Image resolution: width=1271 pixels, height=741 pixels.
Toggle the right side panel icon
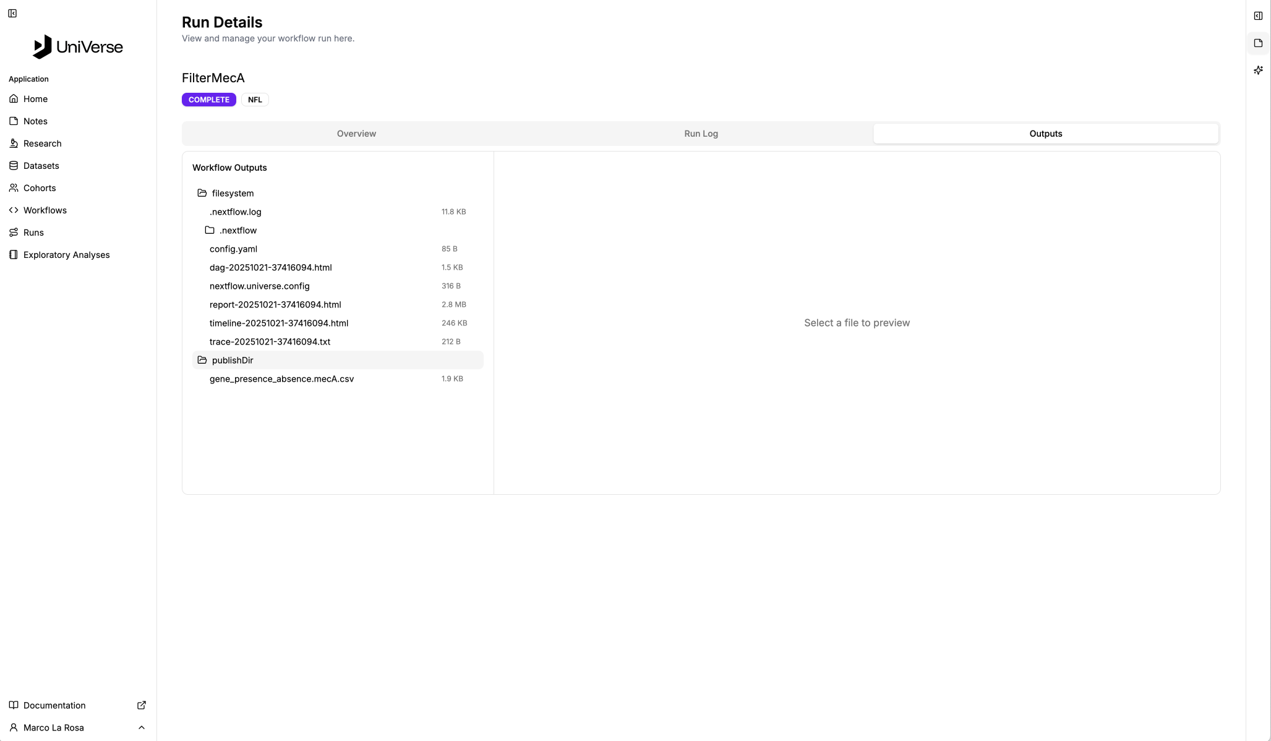(x=1258, y=16)
